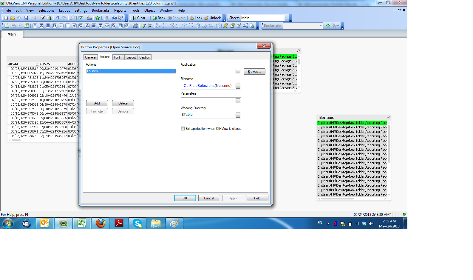Screen dimensions: 473x280
Task: Open the Tools menu
Action: (x=135, y=10)
